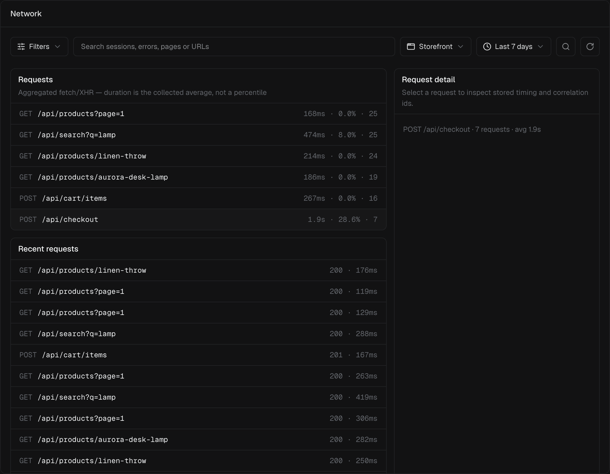610x474 pixels.
Task: Open the Storefront project dropdown
Action: 435,47
